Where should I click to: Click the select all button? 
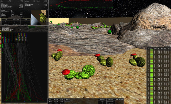click(102, 99)
